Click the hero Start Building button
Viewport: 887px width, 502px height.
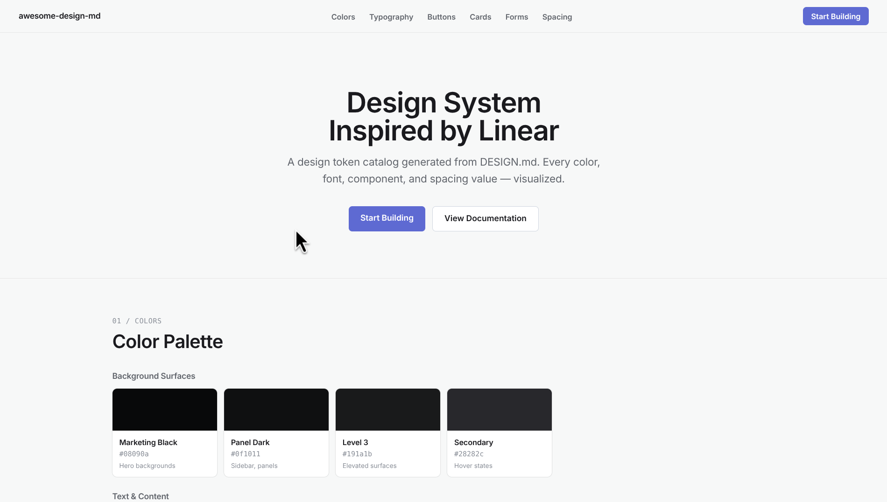coord(387,218)
